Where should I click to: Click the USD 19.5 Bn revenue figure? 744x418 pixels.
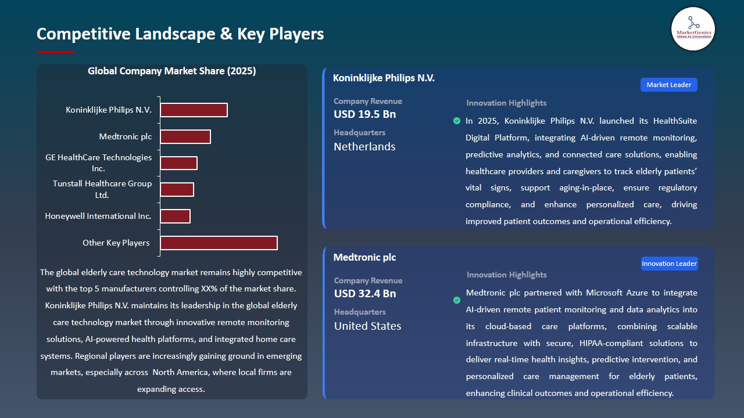(364, 114)
